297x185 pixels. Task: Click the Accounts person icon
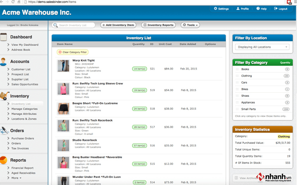coord(3,62)
